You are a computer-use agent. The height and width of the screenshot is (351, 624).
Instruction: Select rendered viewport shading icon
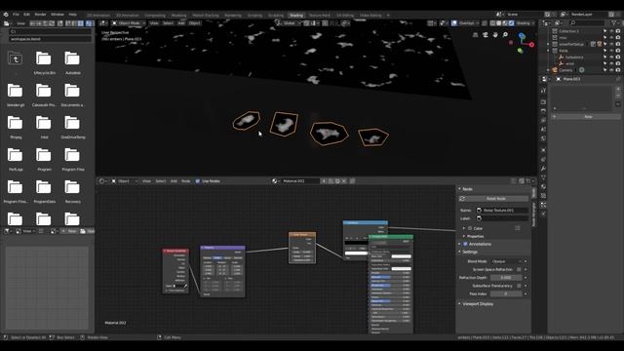(511, 23)
